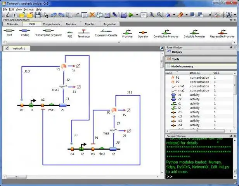Select the network 1 document tab
The width and height of the screenshot is (239, 186).
click(x=17, y=48)
